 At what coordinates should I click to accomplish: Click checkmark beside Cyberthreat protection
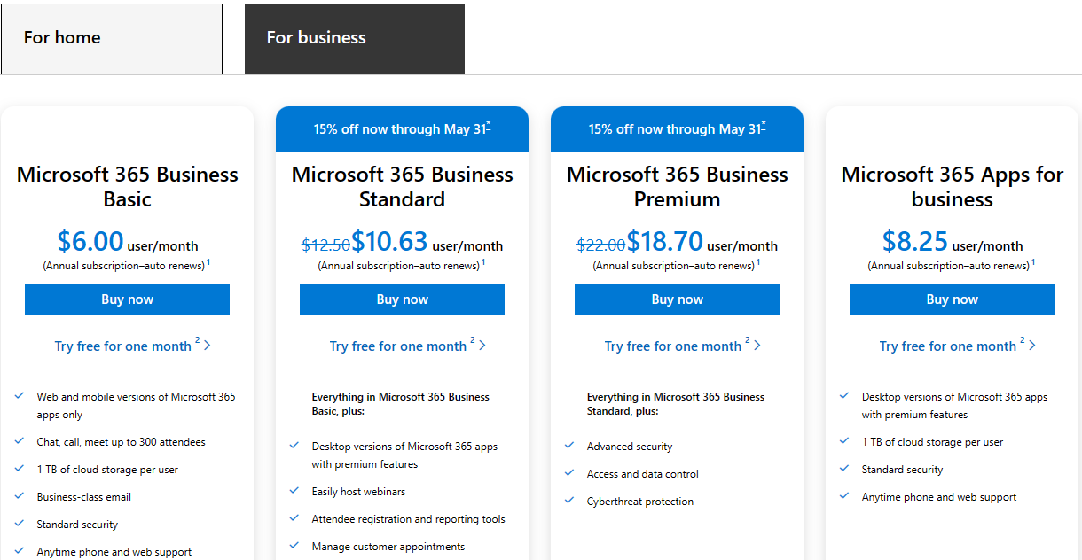pos(569,501)
